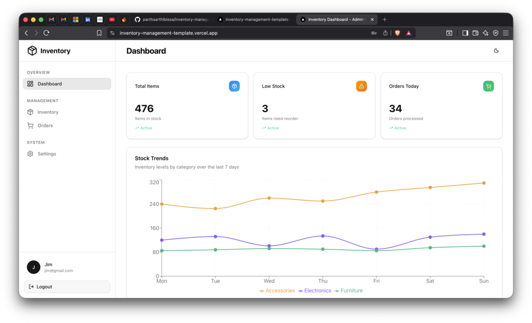532x323 pixels.
Task: Select the Dashboard sidebar item
Action: pos(67,84)
